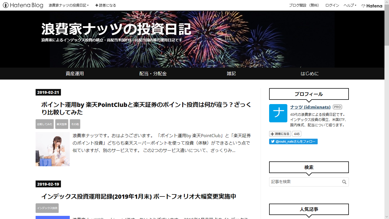Click the blog title 浪費家ナッツの投資日記 header
This screenshot has width=389, height=219.
pos(116,29)
